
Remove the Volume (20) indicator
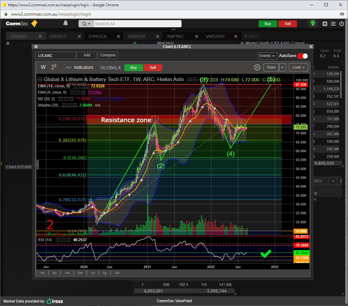75,105
